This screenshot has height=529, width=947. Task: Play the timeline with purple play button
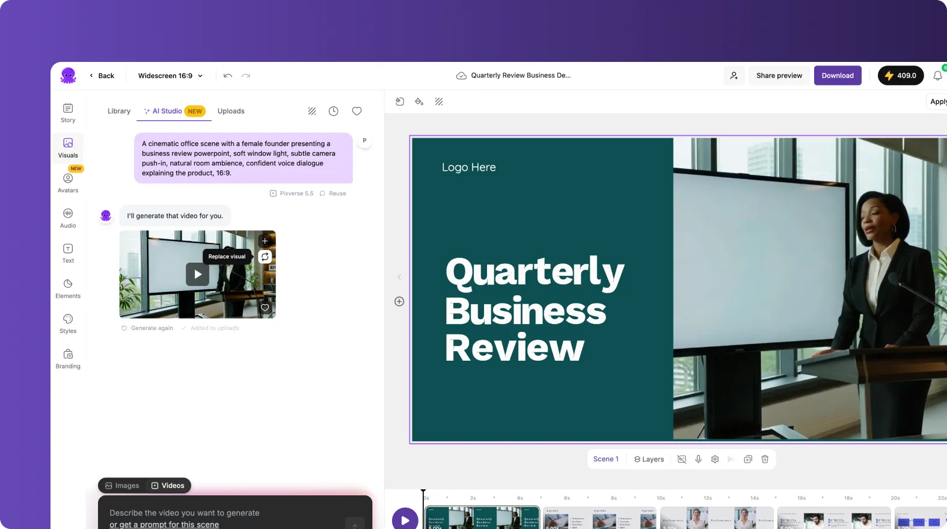tap(405, 520)
